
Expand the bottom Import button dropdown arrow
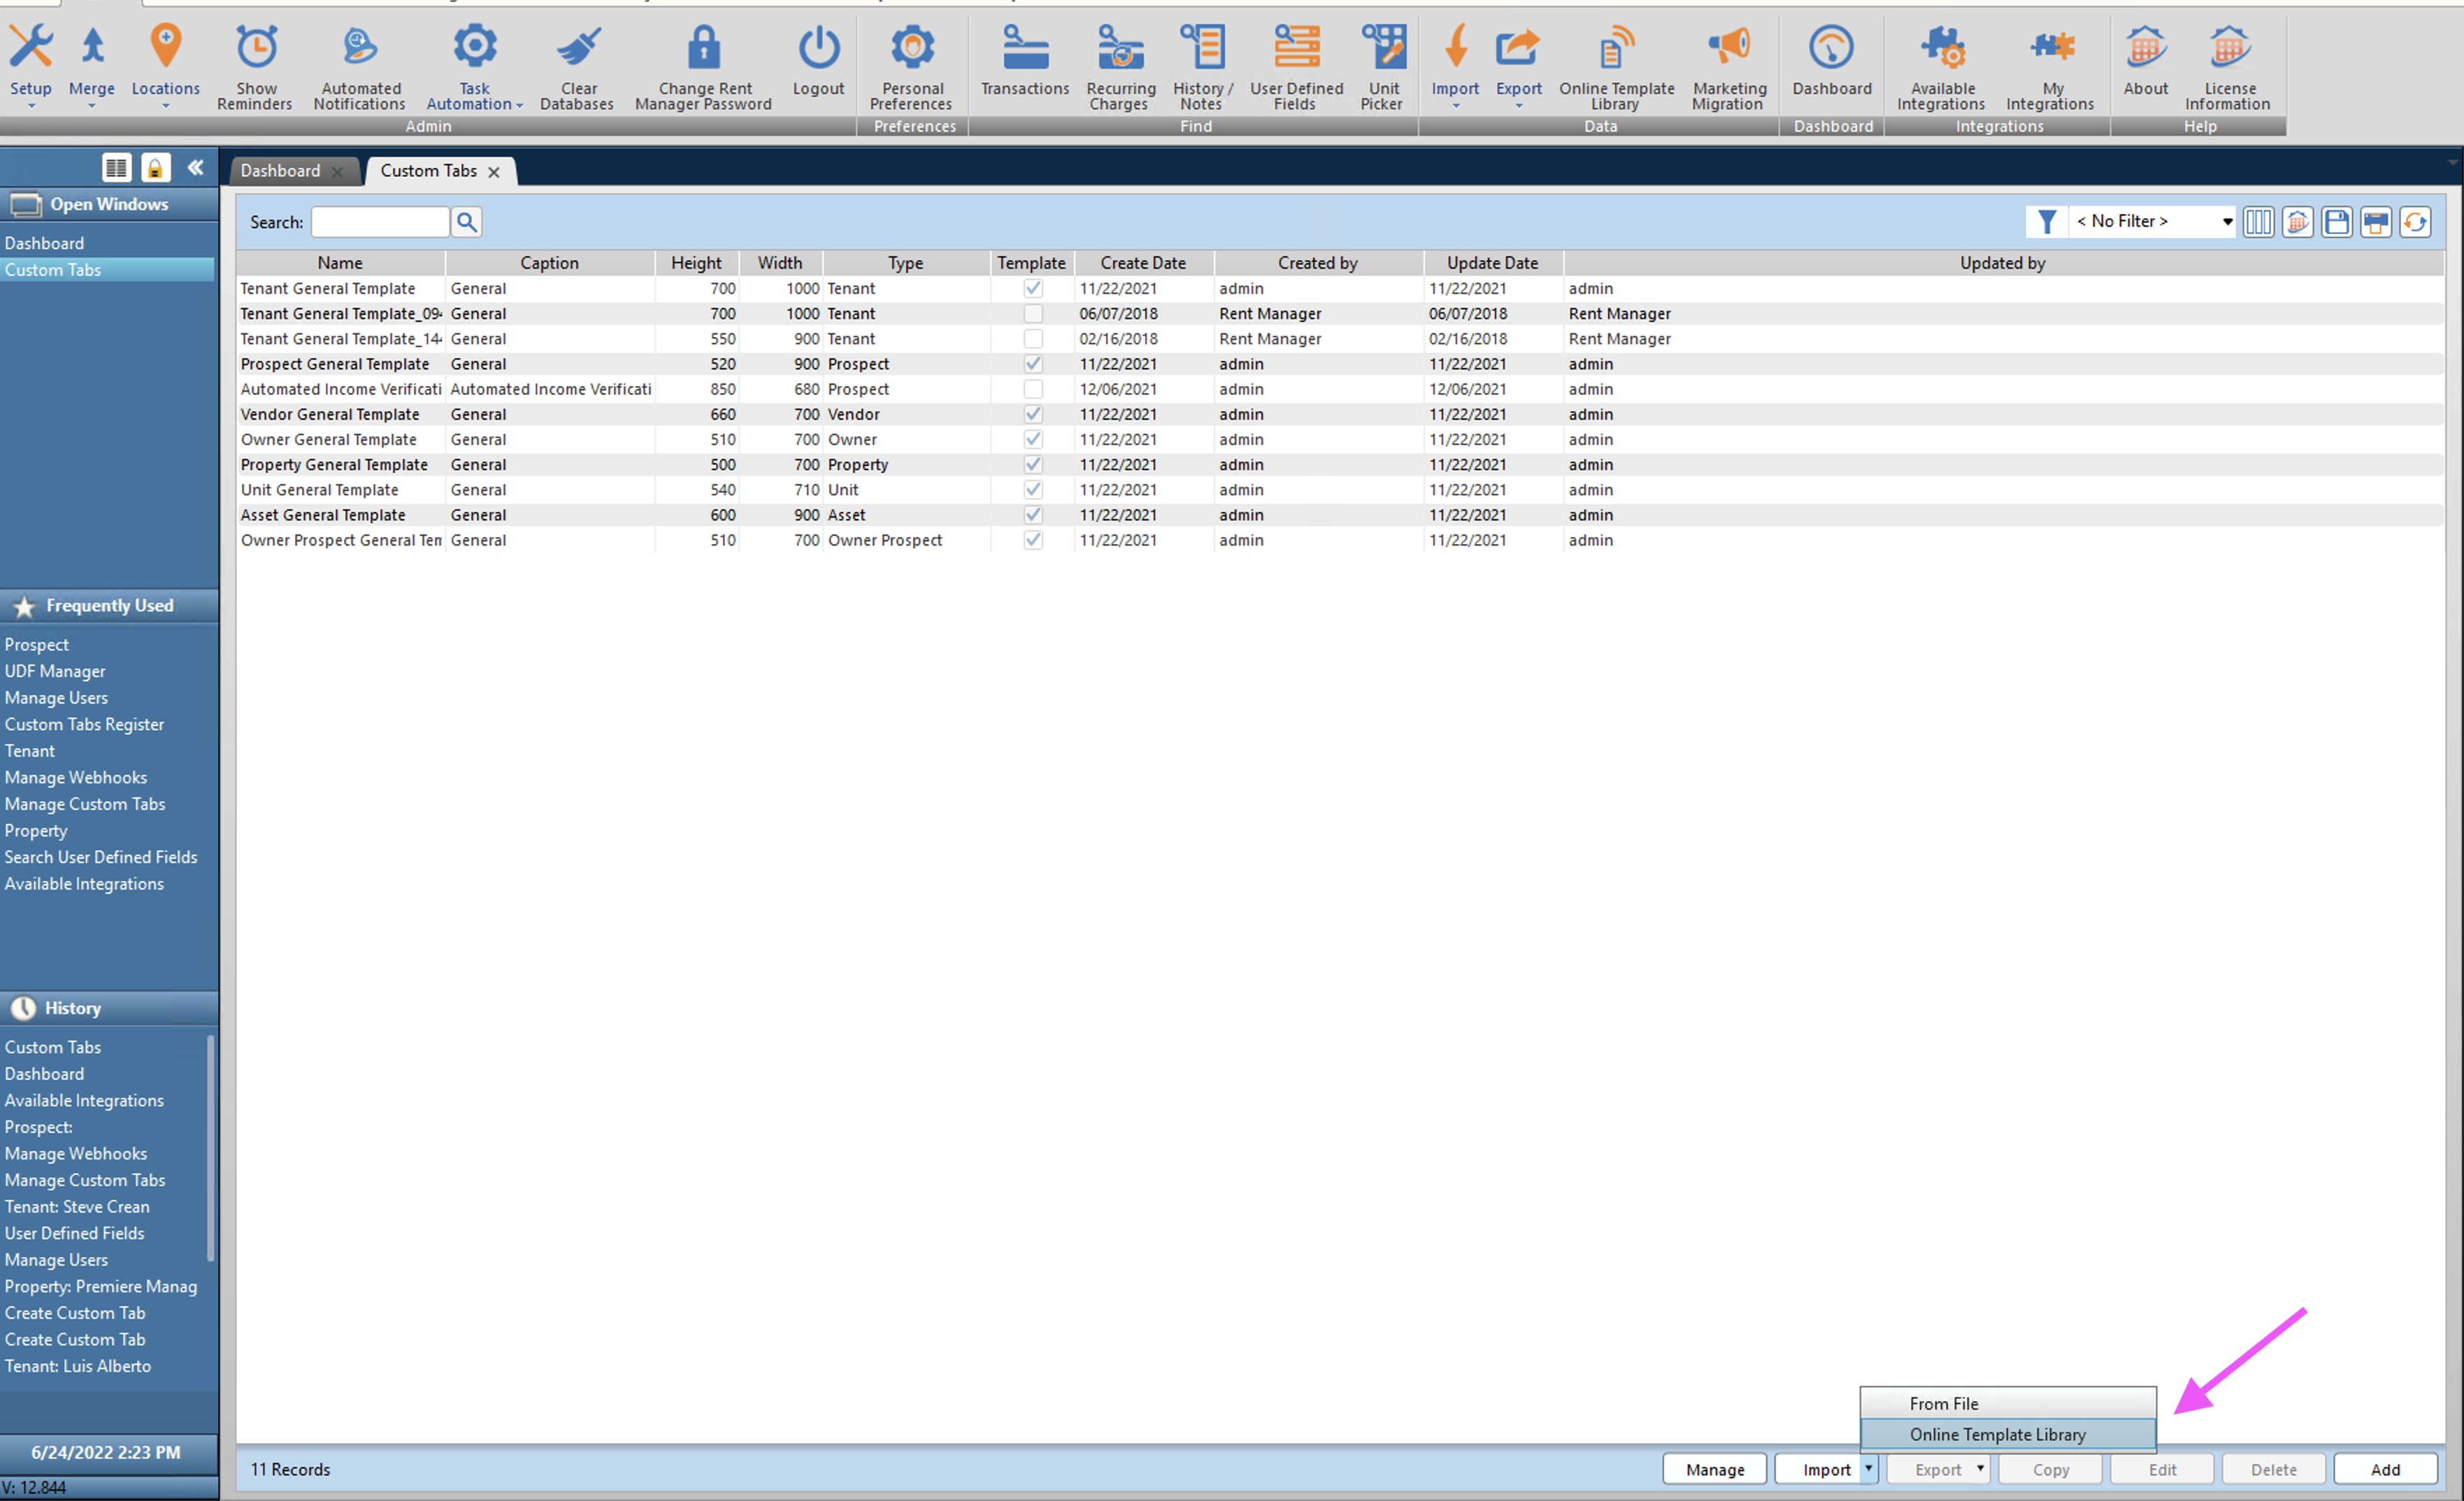coord(1868,1468)
